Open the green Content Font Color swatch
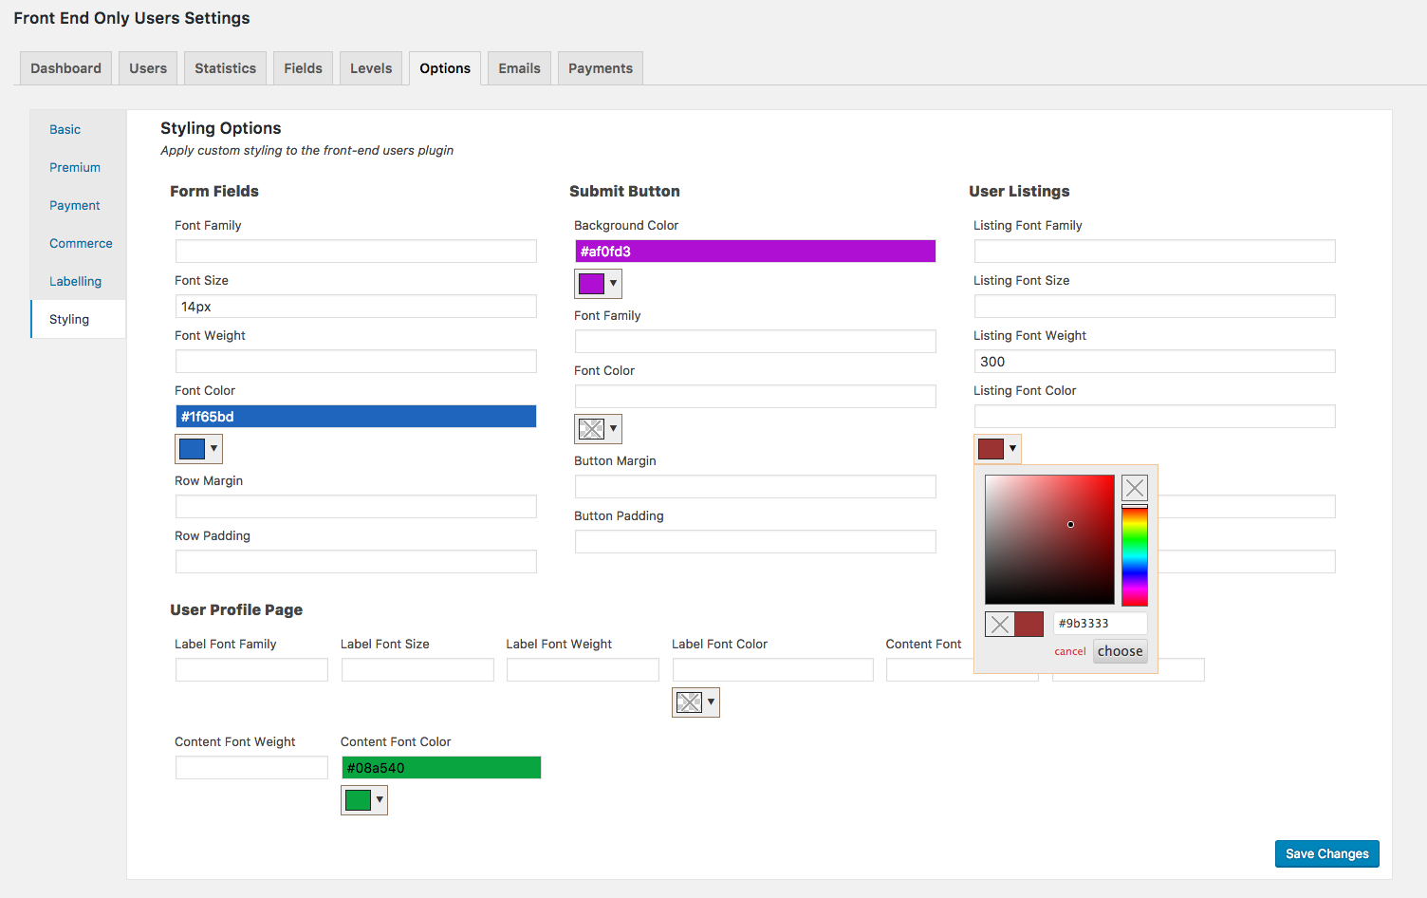Screen dimensions: 1427x898 point(358,799)
